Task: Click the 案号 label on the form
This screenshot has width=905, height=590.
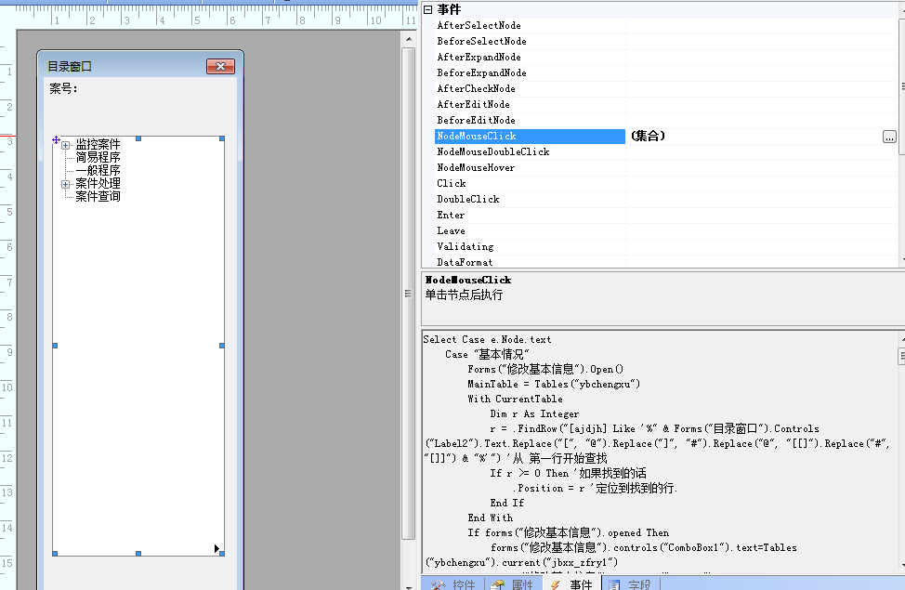Action: (63, 89)
